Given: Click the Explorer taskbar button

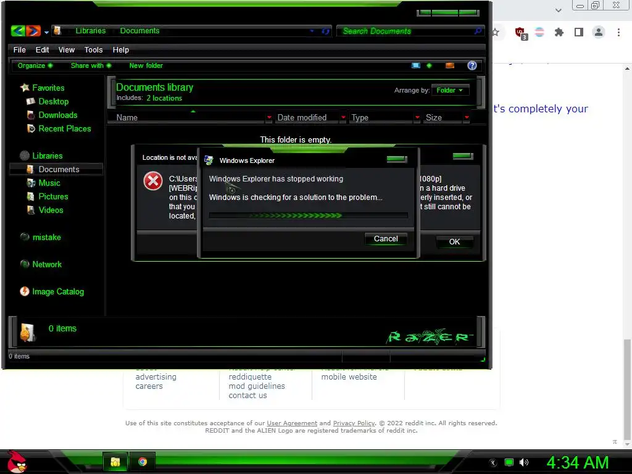Looking at the screenshot, I should (x=115, y=462).
